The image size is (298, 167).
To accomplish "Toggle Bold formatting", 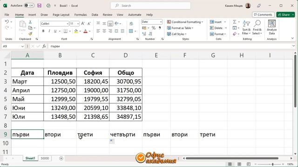I will pyautogui.click(x=43, y=31).
